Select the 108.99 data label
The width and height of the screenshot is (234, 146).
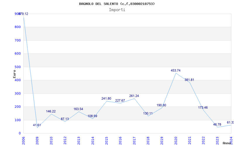pyautogui.click(x=92, y=116)
